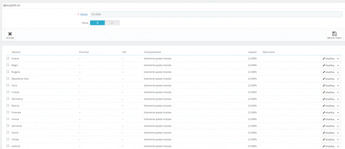The image size is (345, 149).
Task: Click Modifica for Repubblica Ceca row
Action: tap(328, 79)
